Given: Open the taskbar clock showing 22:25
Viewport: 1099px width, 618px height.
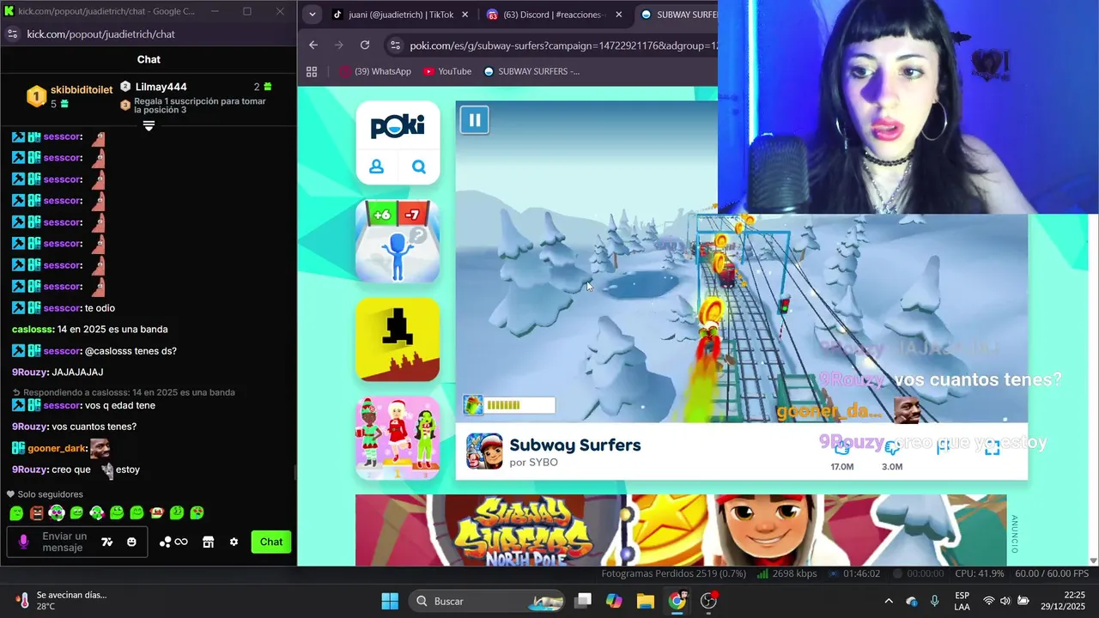Looking at the screenshot, I should coord(1063,601).
